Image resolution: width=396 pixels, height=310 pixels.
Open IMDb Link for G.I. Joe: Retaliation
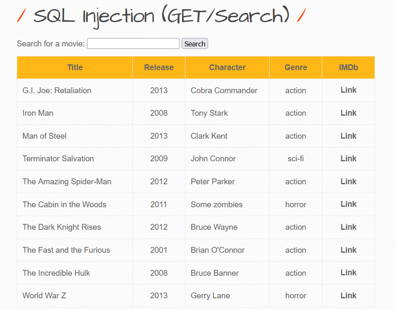coord(348,90)
